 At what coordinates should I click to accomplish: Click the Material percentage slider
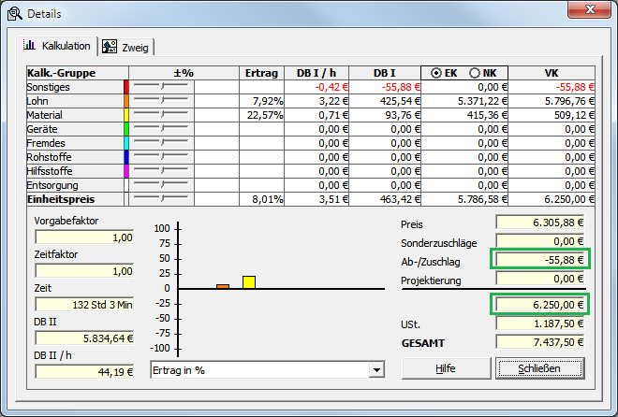click(x=160, y=115)
